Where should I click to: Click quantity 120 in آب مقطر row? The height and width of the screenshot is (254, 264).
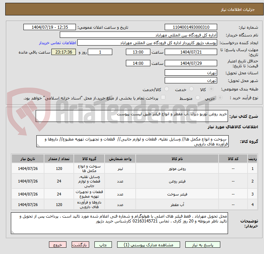coord(59,205)
